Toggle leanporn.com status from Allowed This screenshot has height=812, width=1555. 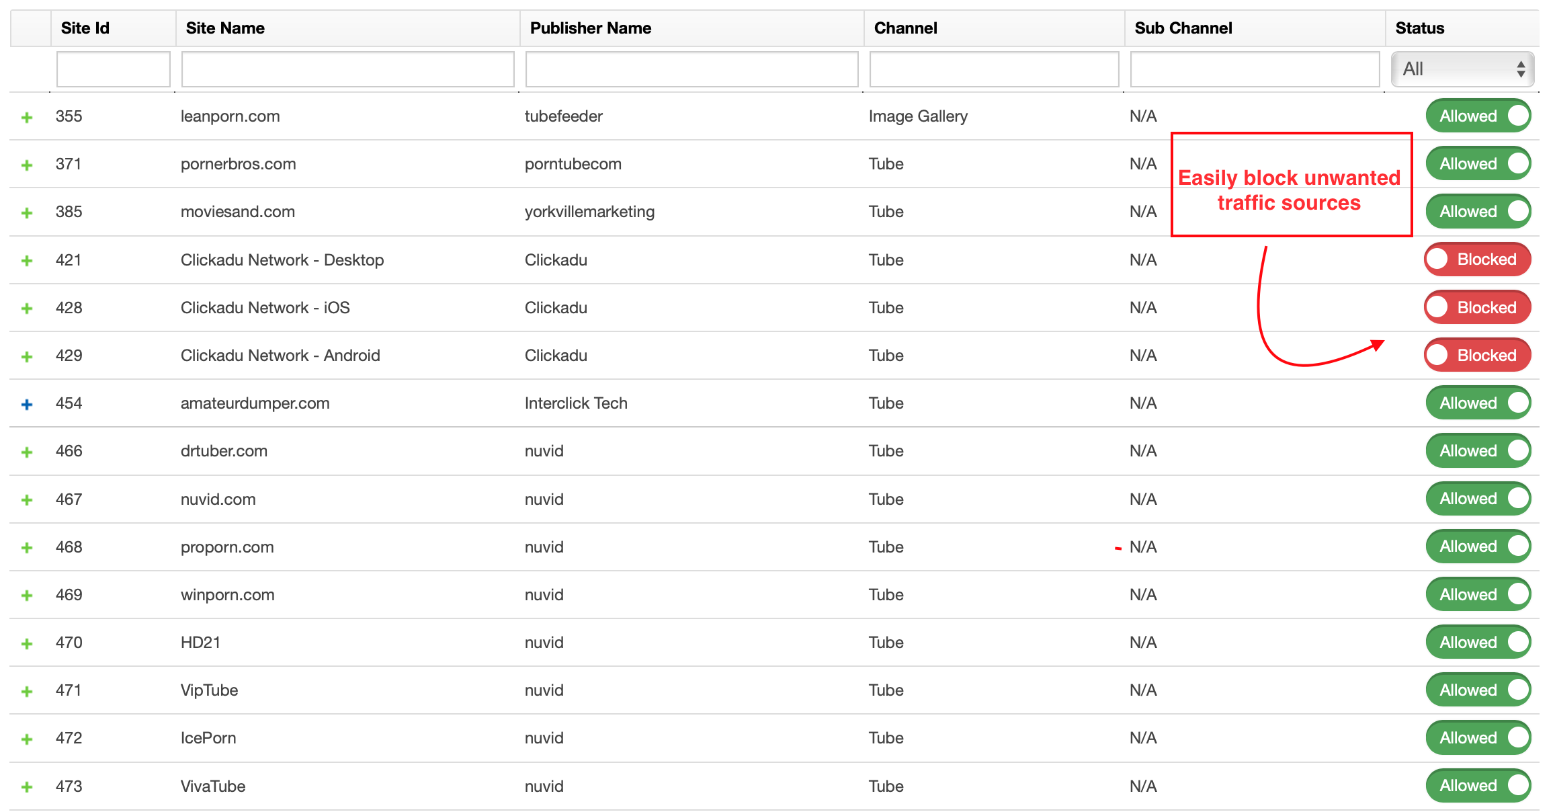[1478, 116]
